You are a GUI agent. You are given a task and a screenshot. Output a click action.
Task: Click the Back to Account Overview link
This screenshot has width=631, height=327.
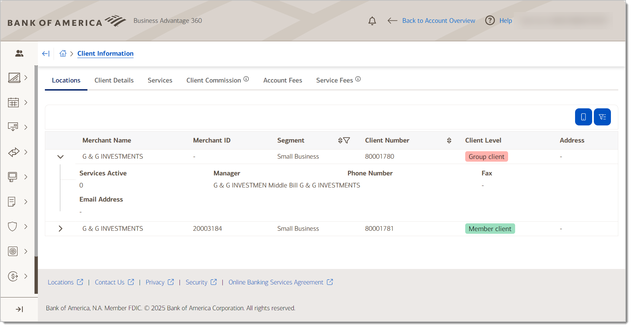(438, 20)
